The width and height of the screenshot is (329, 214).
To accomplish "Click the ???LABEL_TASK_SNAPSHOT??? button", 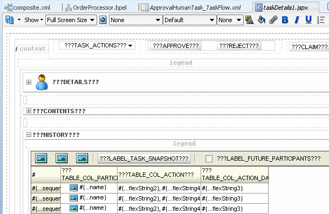I will [x=144, y=158].
